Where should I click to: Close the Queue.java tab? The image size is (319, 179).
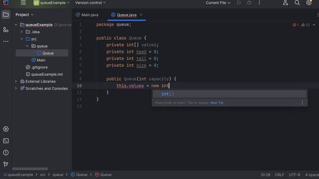click(141, 15)
